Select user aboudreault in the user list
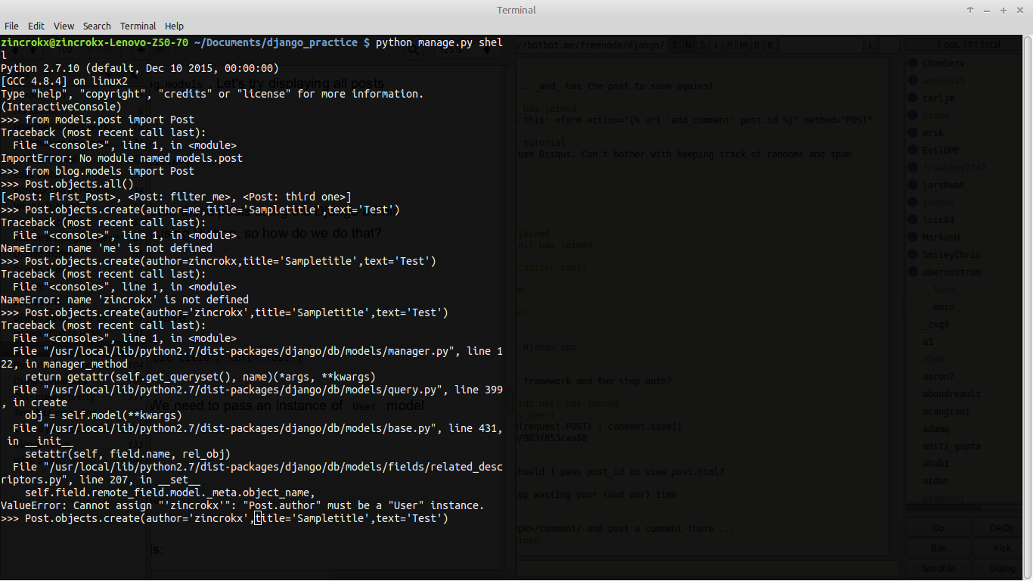Viewport: 1033px width, 581px height. point(951,393)
